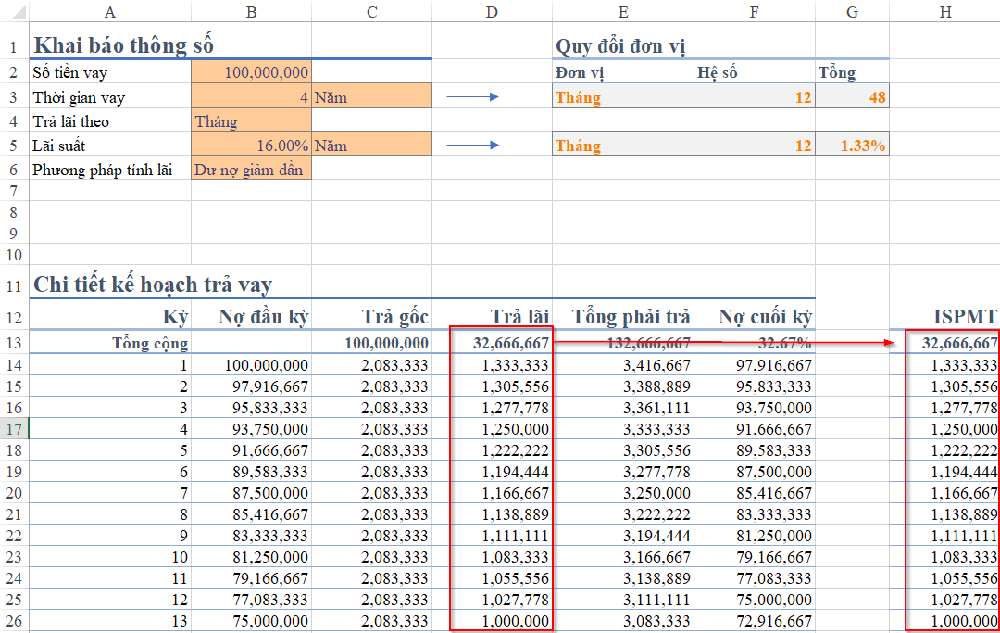Click ISPMT cell 1,138,889 in column H
This screenshot has height=633, width=1000.
point(945,513)
